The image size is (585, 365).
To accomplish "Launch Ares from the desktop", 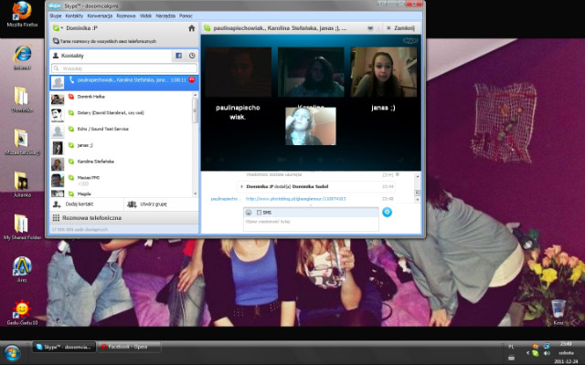I will point(22,269).
